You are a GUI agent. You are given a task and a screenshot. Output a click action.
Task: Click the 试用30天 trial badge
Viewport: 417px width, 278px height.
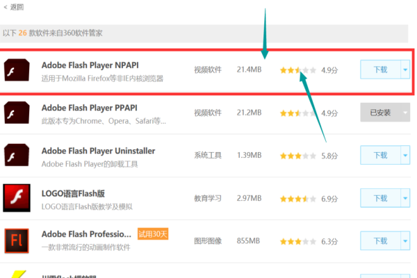click(x=153, y=234)
